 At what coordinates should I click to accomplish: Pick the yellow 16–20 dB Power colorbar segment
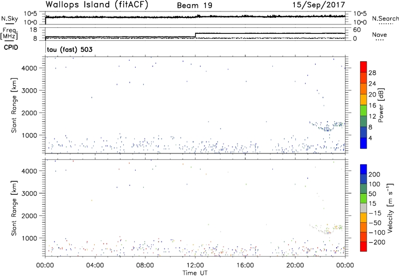(364, 100)
